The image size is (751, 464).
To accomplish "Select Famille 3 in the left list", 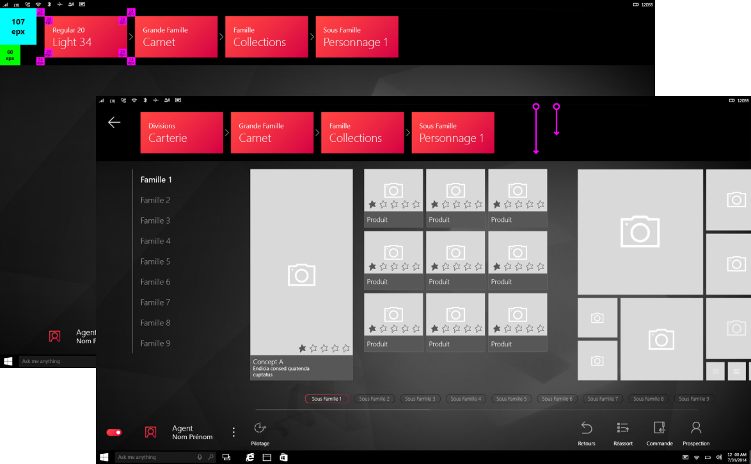I will 155,220.
